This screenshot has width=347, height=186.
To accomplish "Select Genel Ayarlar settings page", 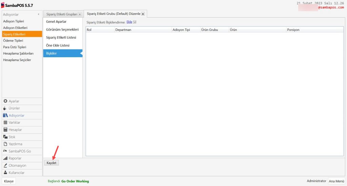I will (x=56, y=22).
